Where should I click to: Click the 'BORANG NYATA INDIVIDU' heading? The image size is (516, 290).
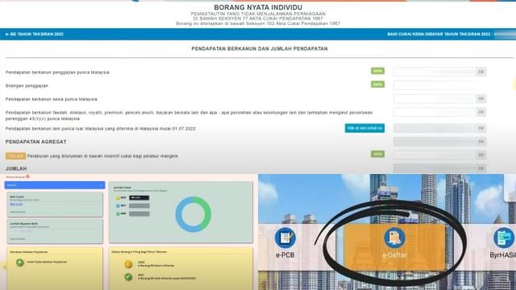[258, 7]
